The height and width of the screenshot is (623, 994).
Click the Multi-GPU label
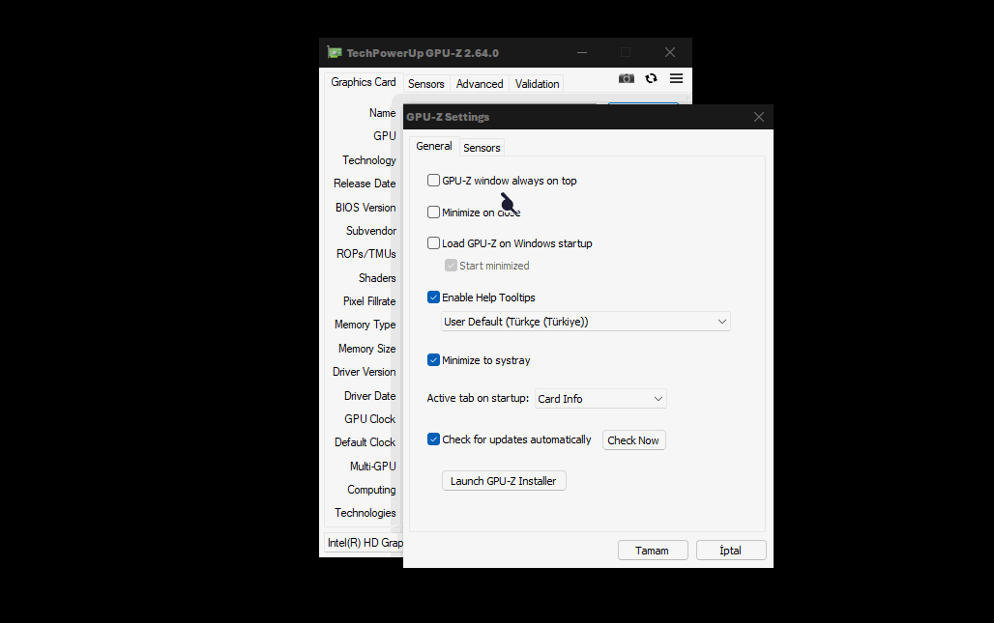tap(373, 467)
